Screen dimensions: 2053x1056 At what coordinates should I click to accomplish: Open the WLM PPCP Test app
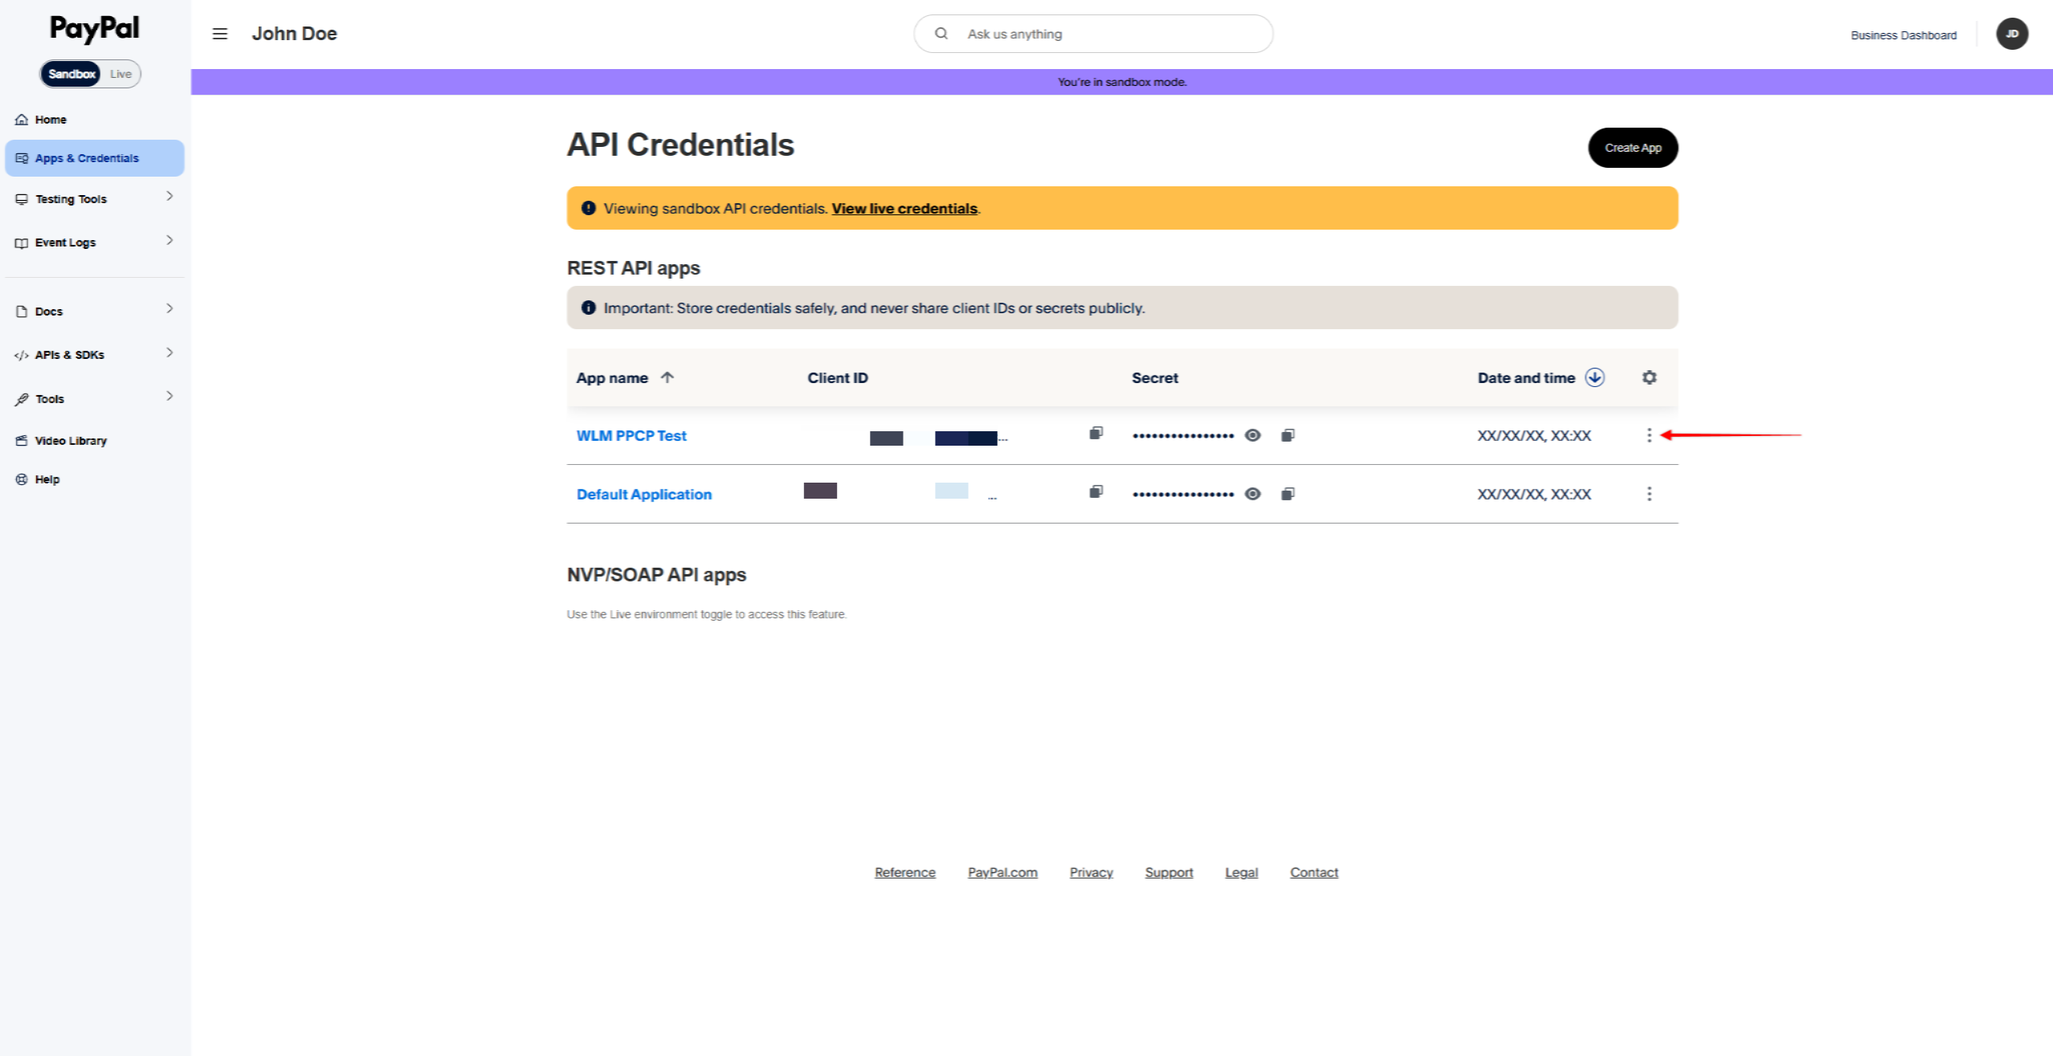(x=631, y=436)
